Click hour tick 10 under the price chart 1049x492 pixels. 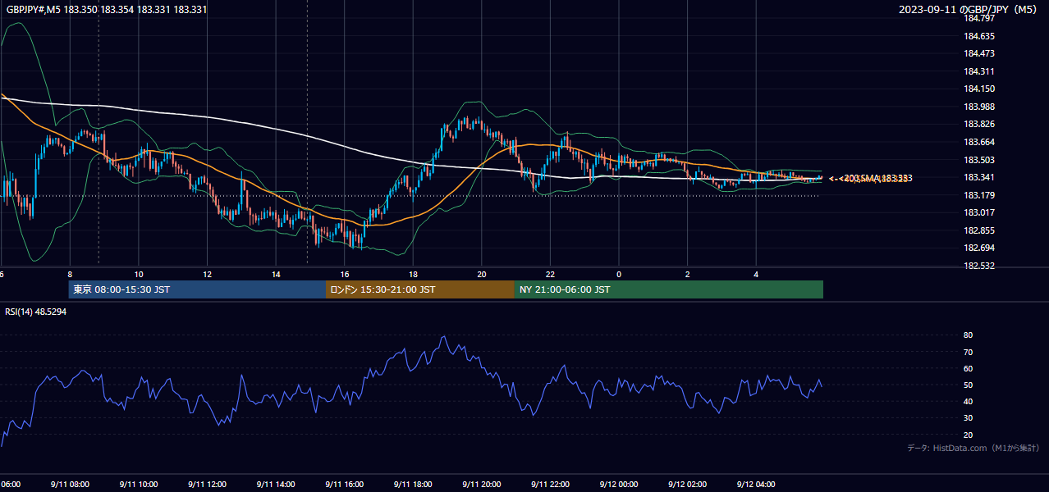139,274
